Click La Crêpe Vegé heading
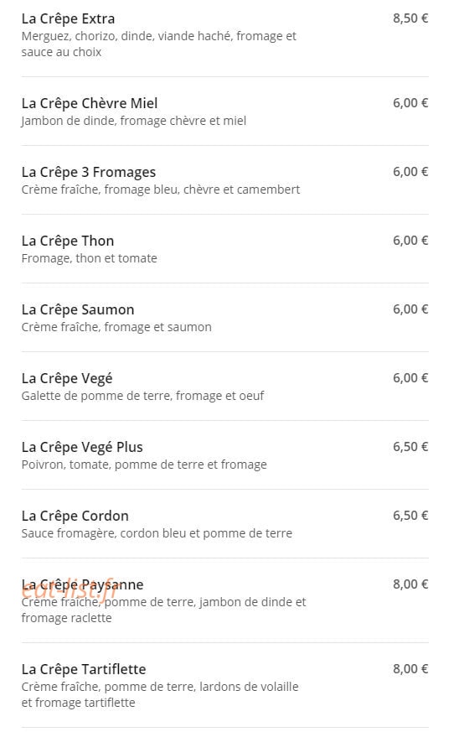464x732 pixels. pos(67,379)
